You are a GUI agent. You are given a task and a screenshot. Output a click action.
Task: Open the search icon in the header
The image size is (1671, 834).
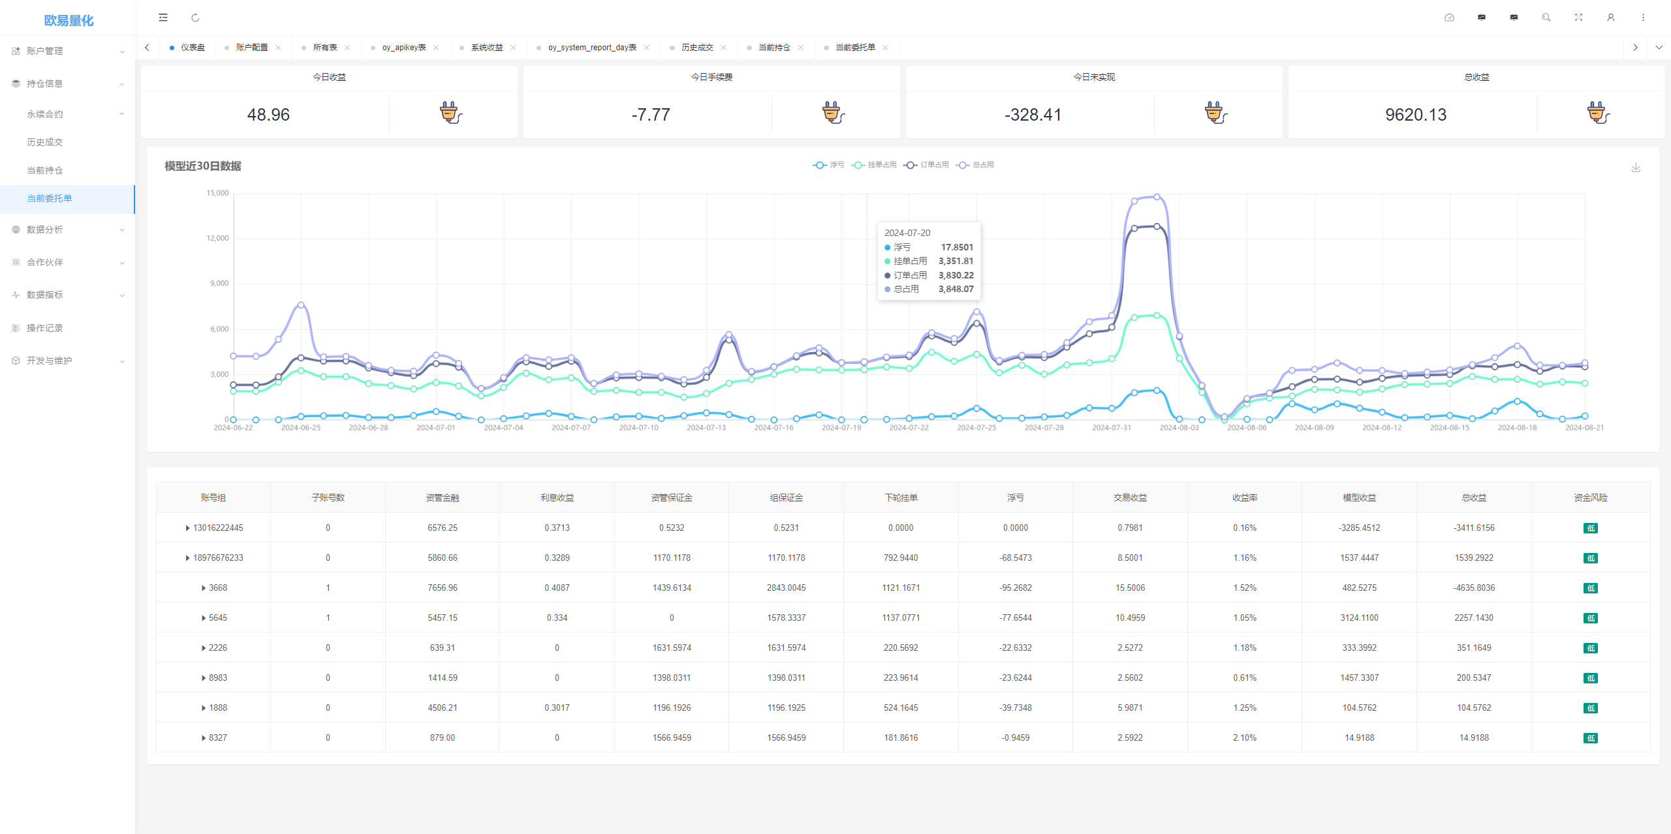coord(1546,18)
